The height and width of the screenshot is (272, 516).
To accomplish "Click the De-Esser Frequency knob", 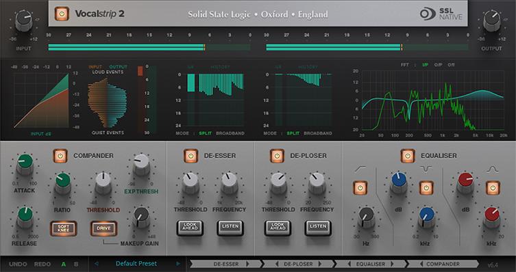I will (229, 182).
